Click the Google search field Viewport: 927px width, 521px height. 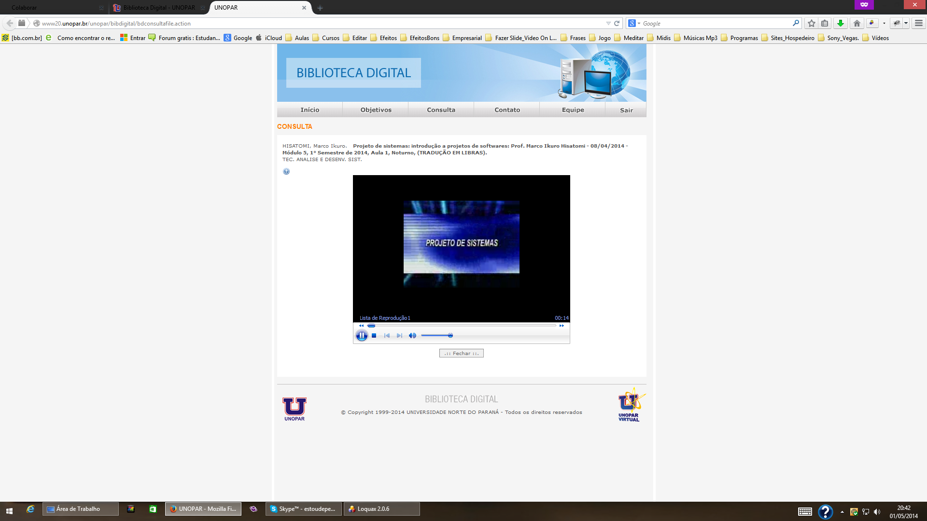[717, 23]
